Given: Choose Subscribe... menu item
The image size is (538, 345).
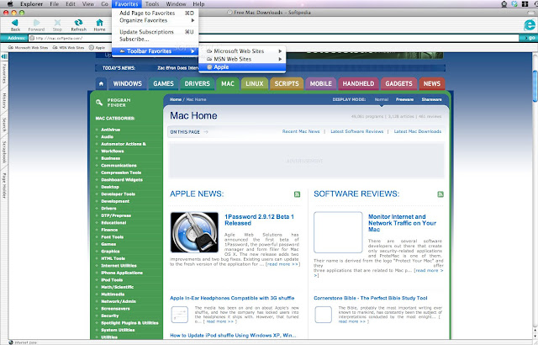Looking at the screenshot, I should (x=155, y=40).
